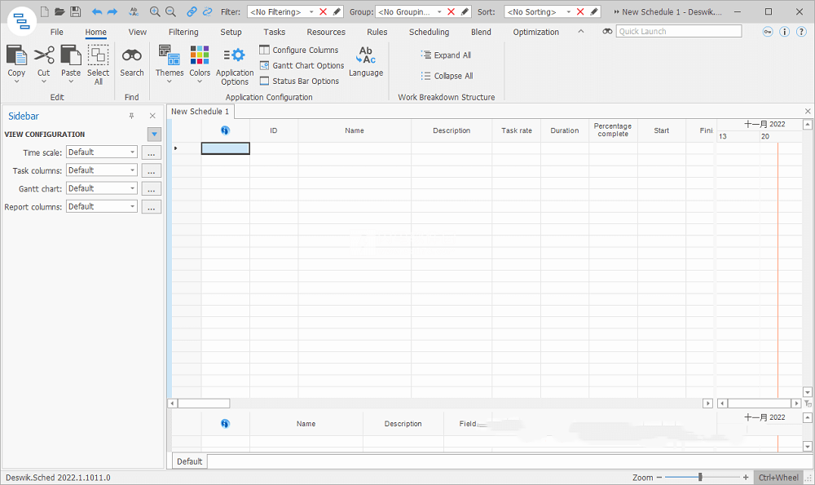
Task: Click the Zoom out magnifier icon
Action: coord(170,11)
